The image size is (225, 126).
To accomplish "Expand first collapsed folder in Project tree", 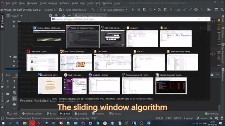I will point(14,22).
